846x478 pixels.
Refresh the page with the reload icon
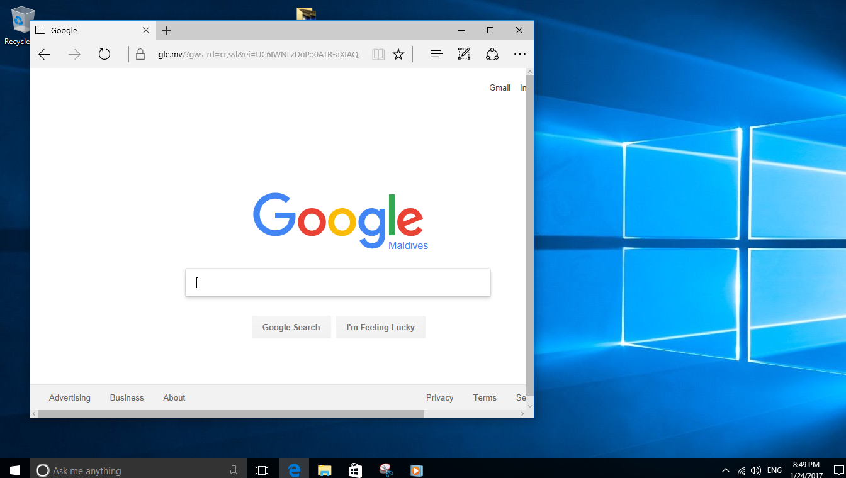pos(104,55)
